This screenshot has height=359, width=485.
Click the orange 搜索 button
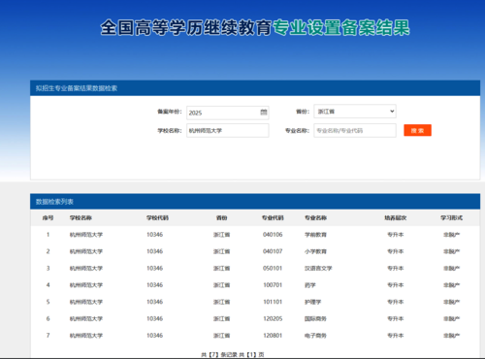tap(417, 130)
